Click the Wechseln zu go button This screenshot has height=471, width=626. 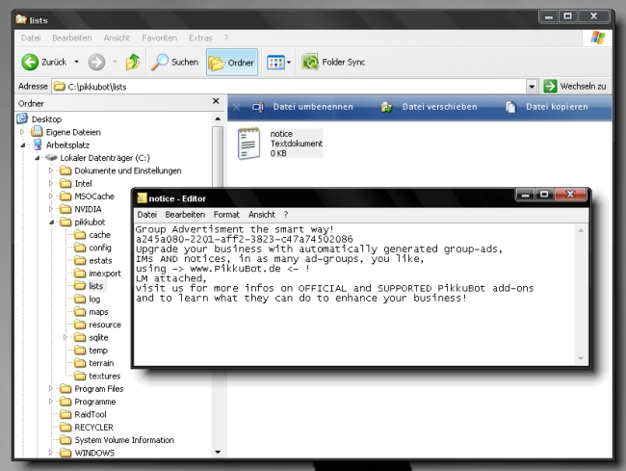click(575, 87)
